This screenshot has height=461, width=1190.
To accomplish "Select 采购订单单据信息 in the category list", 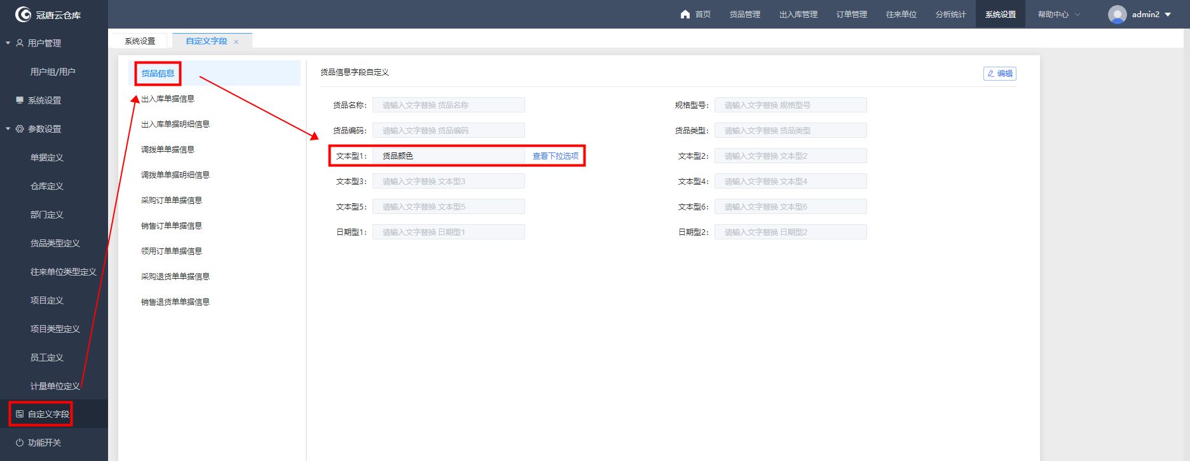I will click(x=172, y=201).
